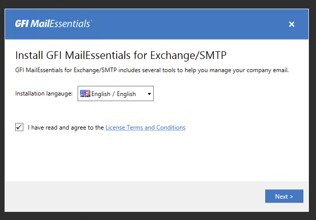Click the checkmark in the license box
This screenshot has height=220, width=316.
click(19, 127)
